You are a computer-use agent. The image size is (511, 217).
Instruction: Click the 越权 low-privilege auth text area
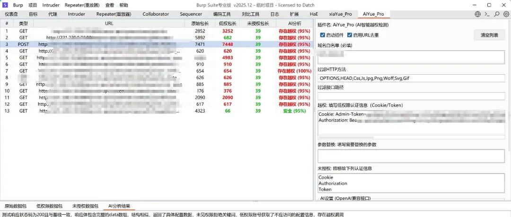[411, 122]
